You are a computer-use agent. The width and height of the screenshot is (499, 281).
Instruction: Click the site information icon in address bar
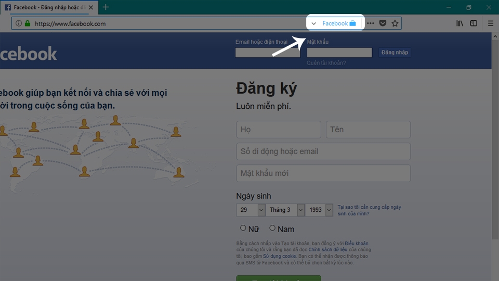pyautogui.click(x=19, y=23)
